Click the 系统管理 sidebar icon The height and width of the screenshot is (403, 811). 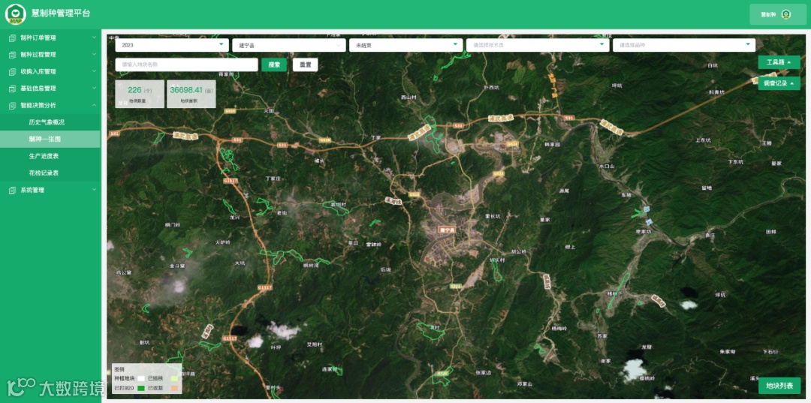[x=13, y=190]
